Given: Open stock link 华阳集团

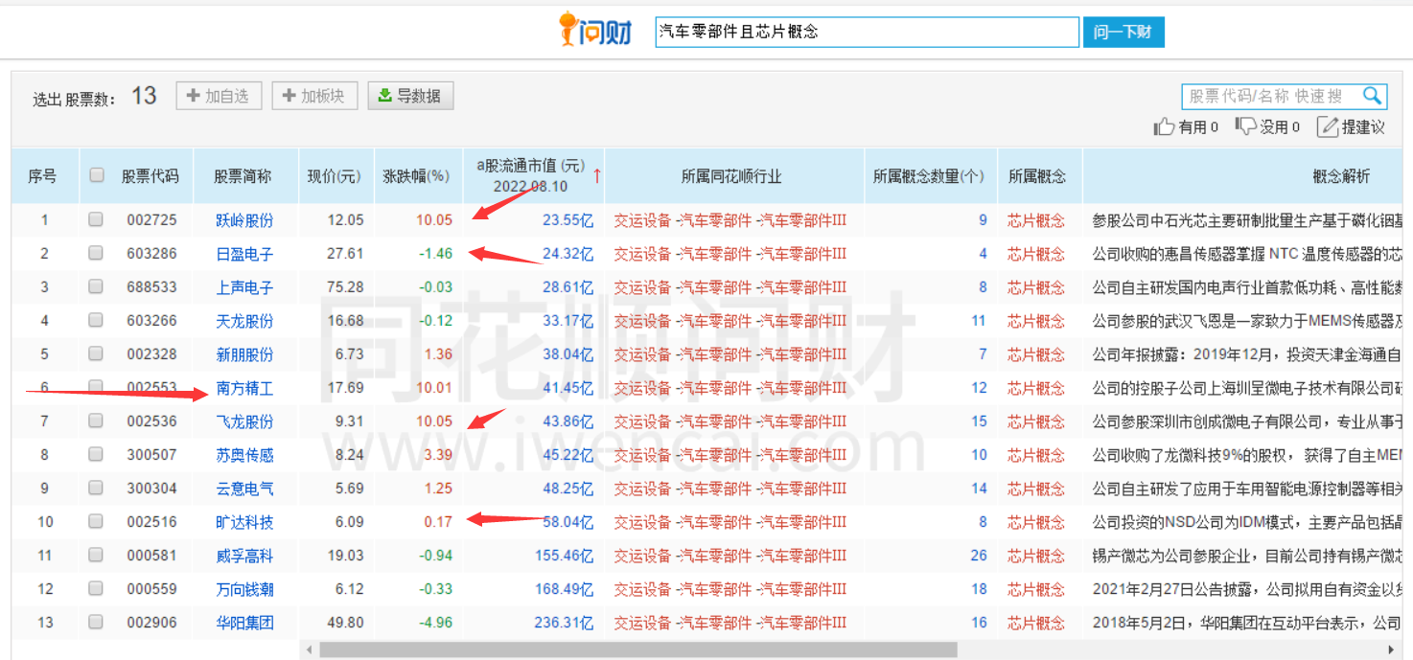Looking at the screenshot, I should click(244, 623).
